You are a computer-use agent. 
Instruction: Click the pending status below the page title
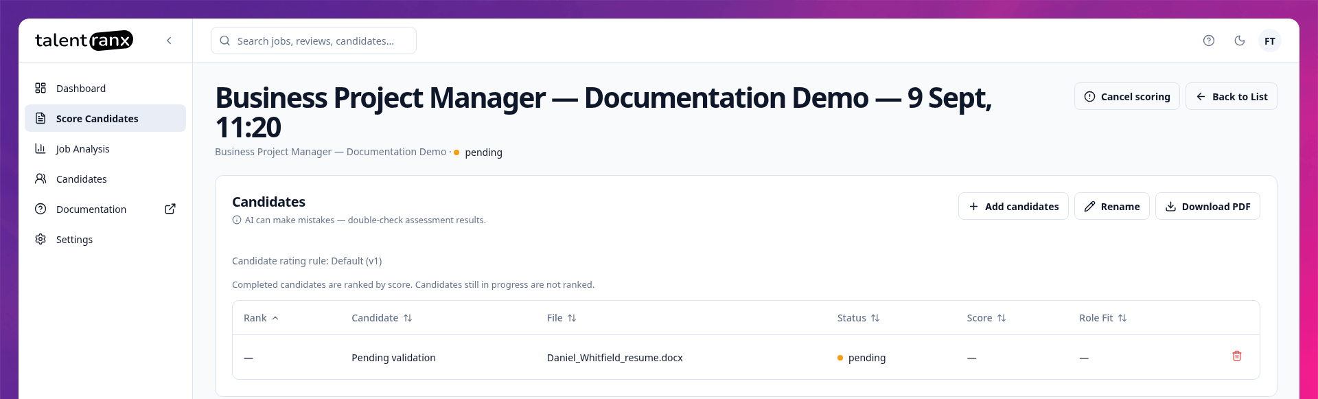tap(478, 152)
